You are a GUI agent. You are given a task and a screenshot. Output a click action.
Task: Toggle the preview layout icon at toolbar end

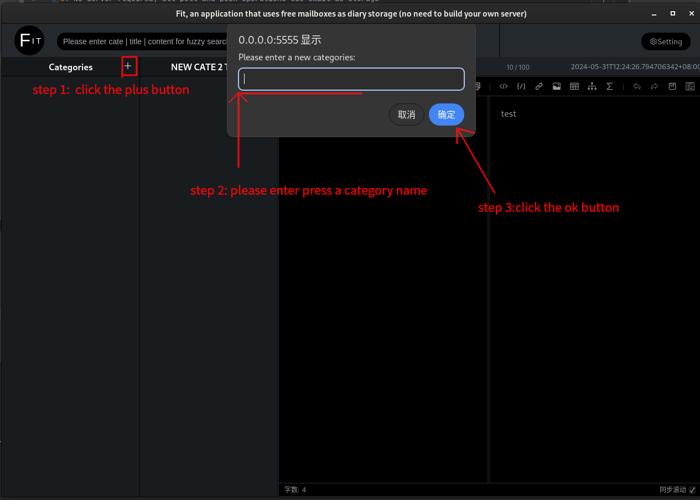pos(690,86)
